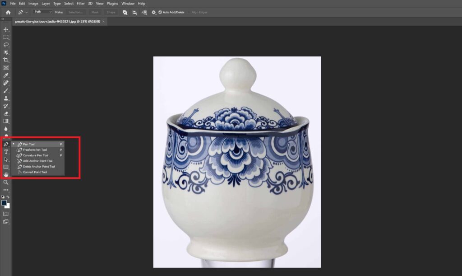
Task: Select the Lasso tool
Action: coord(6,45)
